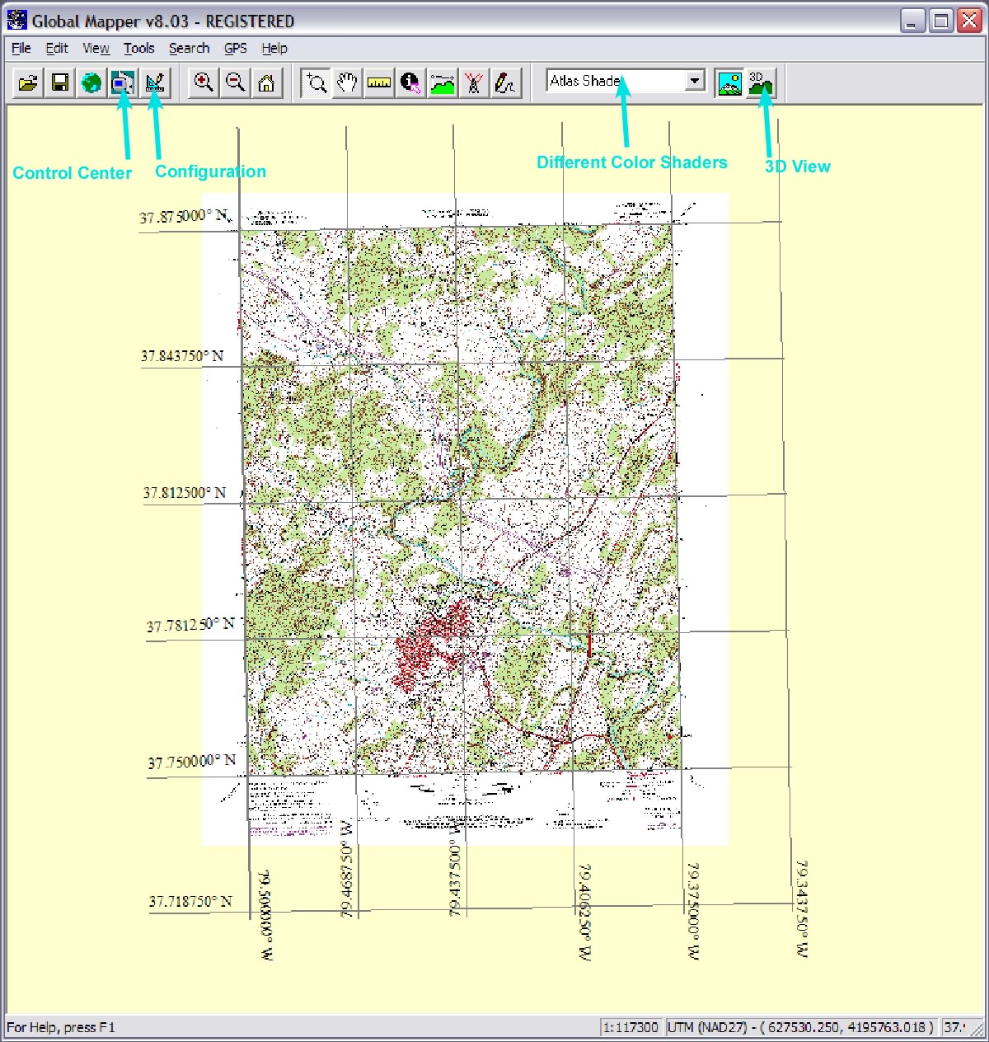
Task: Click the 79.406250° W longitude label
Action: coord(584,912)
